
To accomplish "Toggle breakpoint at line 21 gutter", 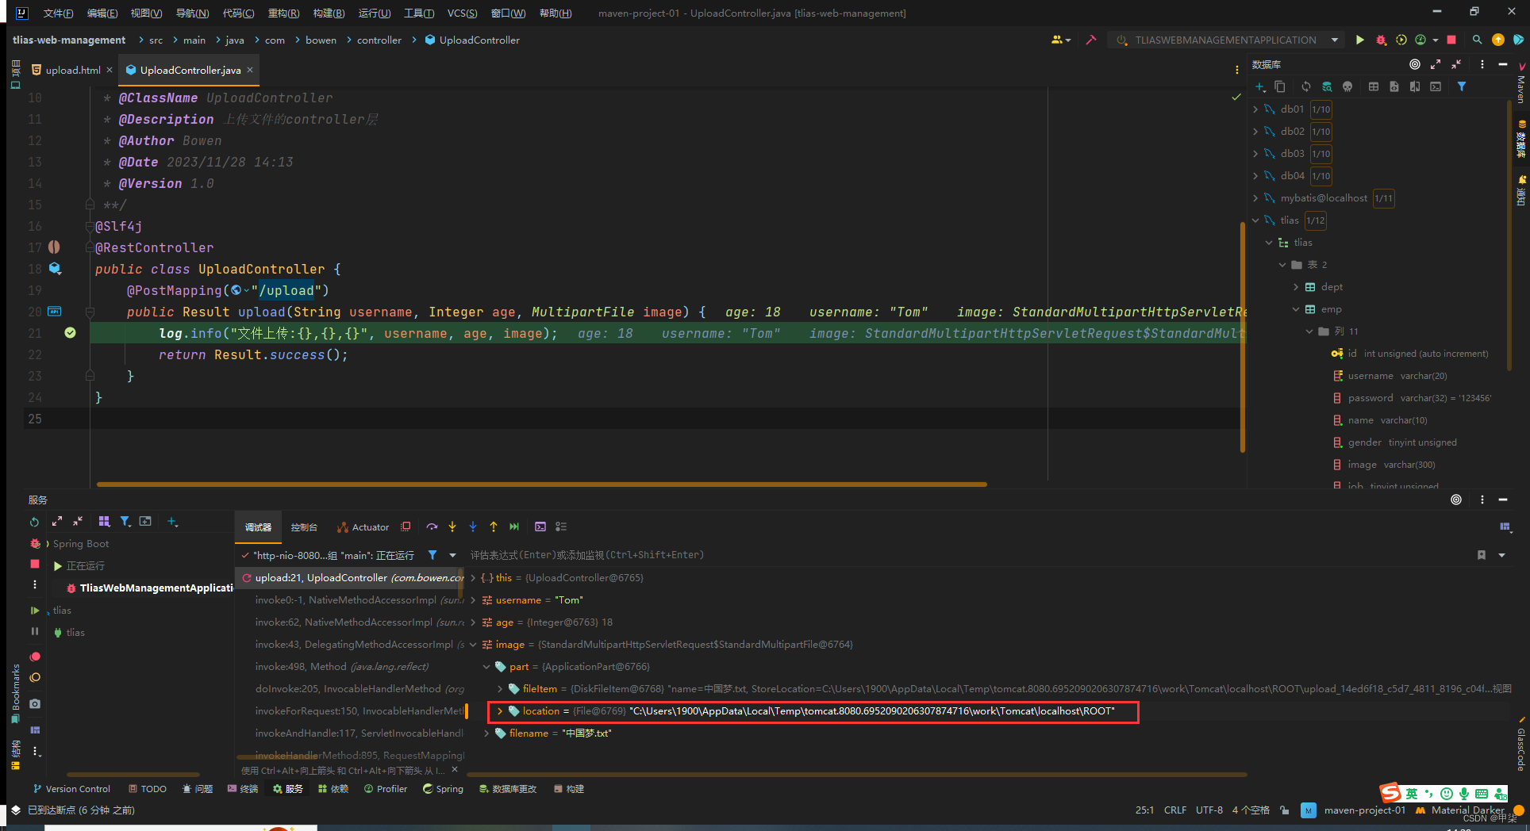I will tap(70, 333).
